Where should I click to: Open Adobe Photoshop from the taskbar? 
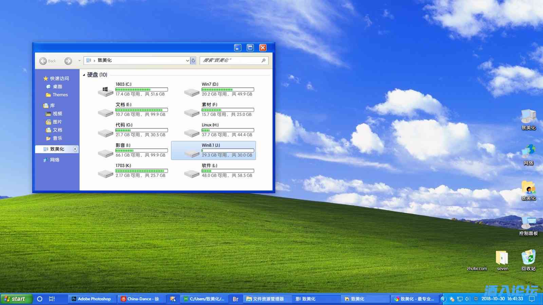click(x=92, y=299)
